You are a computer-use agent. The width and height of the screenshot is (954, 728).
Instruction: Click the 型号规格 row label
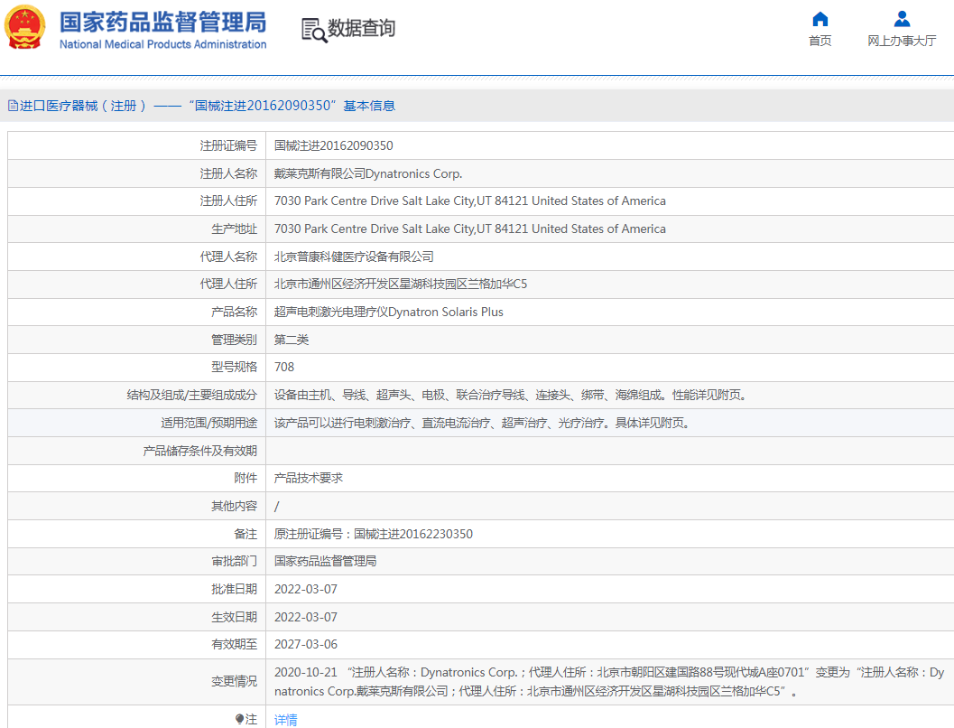click(235, 367)
